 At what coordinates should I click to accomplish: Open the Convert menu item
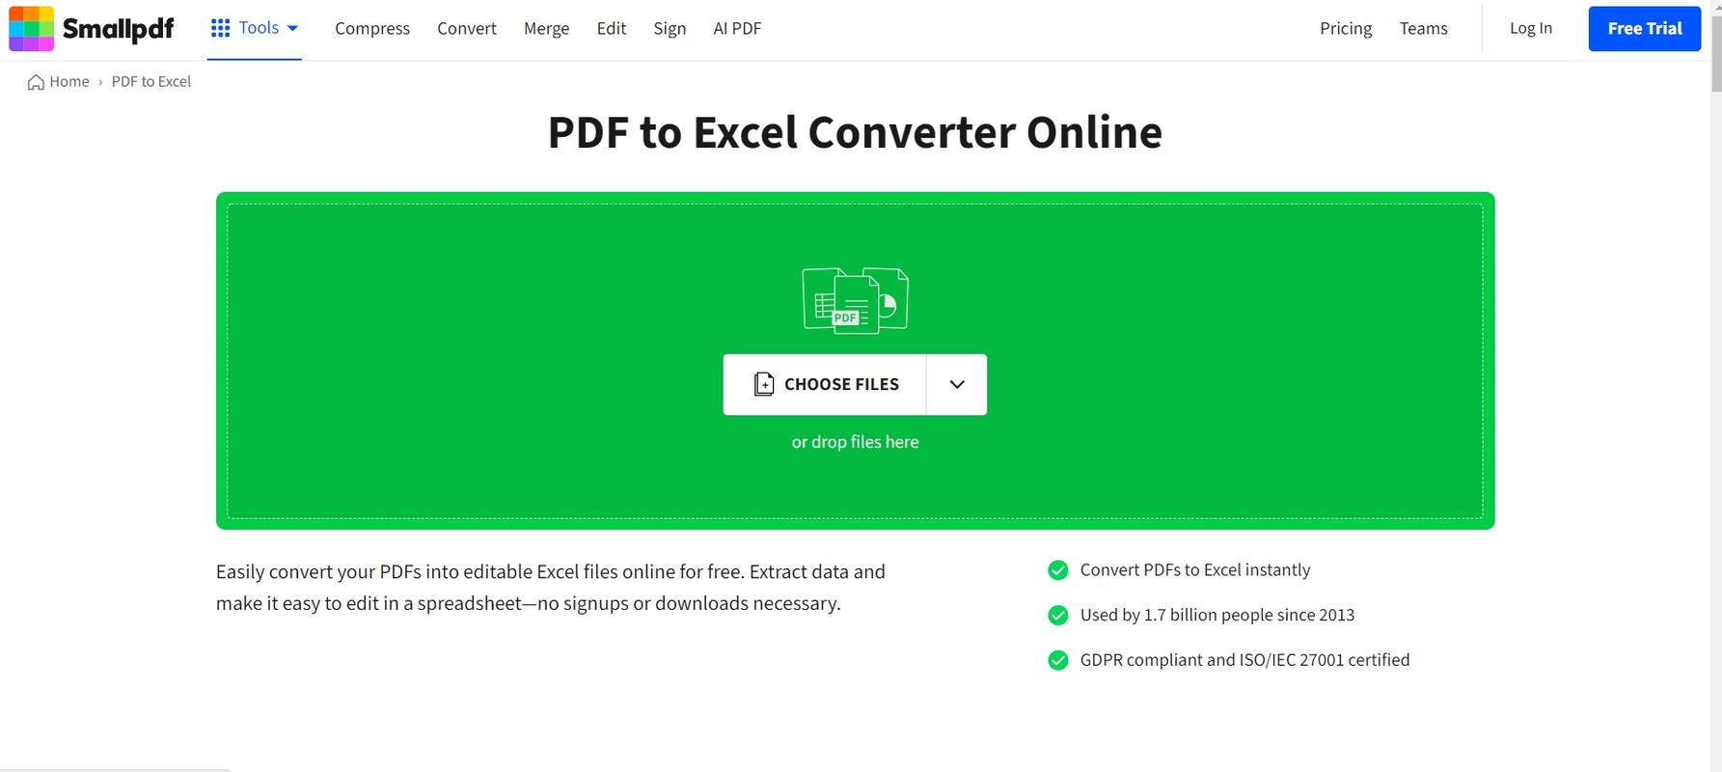point(467,28)
